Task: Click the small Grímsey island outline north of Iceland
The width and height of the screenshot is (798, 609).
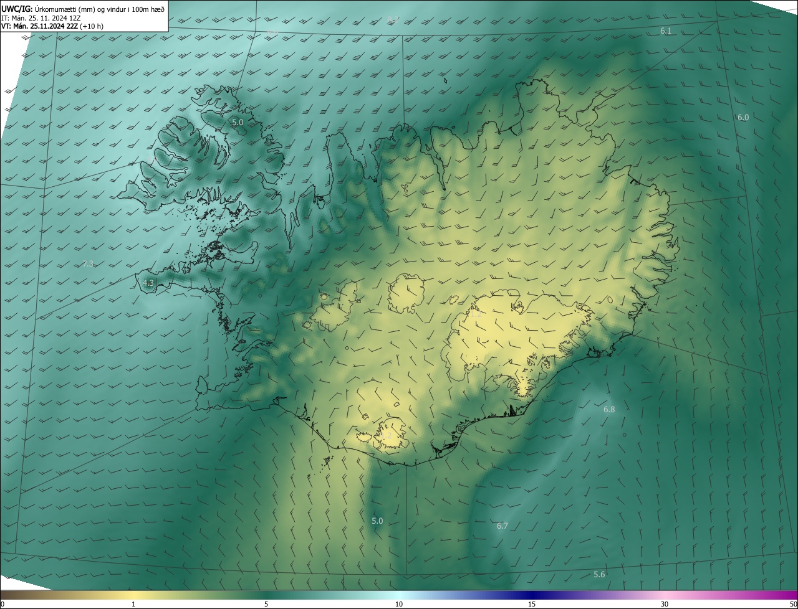Action: [446, 80]
